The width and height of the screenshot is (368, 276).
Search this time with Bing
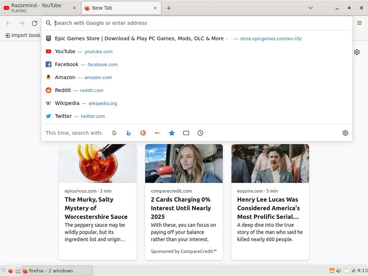[129, 133]
